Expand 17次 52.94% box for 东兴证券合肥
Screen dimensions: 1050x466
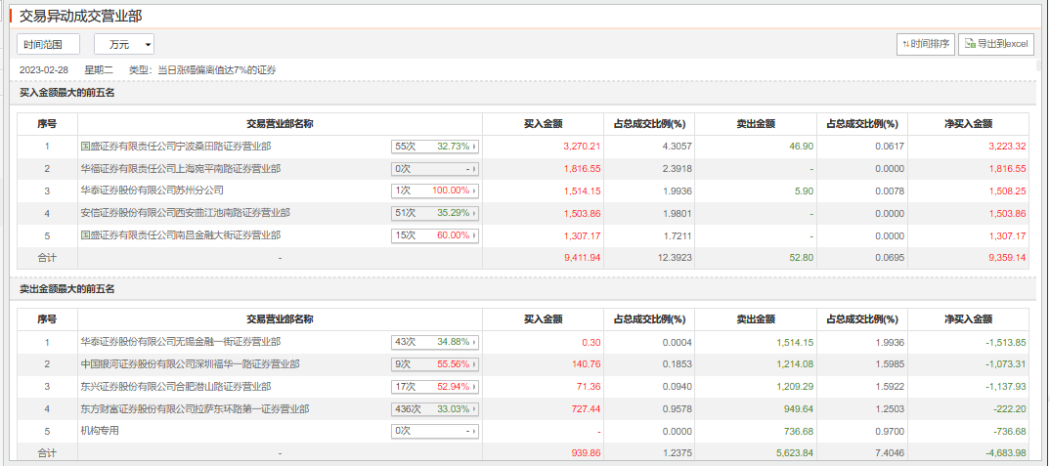[x=435, y=387]
